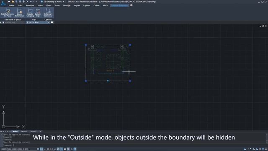The width and height of the screenshot is (268, 151).
Task: Click the top-right blue grip of clip boundary
Action: click(130, 45)
